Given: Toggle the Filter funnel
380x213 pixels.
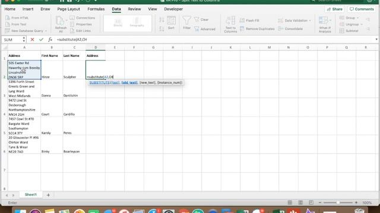Looking at the screenshot, I should click(x=186, y=23).
